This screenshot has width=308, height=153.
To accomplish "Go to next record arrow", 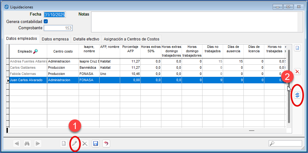I will [37, 144].
